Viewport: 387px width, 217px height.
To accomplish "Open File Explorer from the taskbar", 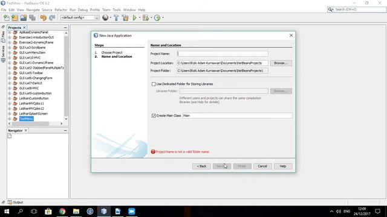I will pos(76,212).
